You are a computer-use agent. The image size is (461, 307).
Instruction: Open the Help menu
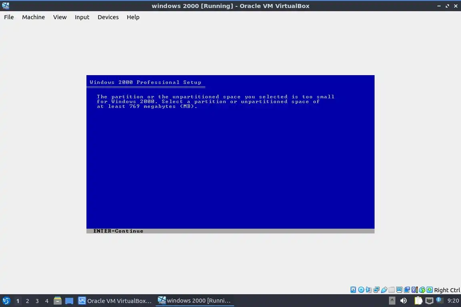[x=133, y=17]
